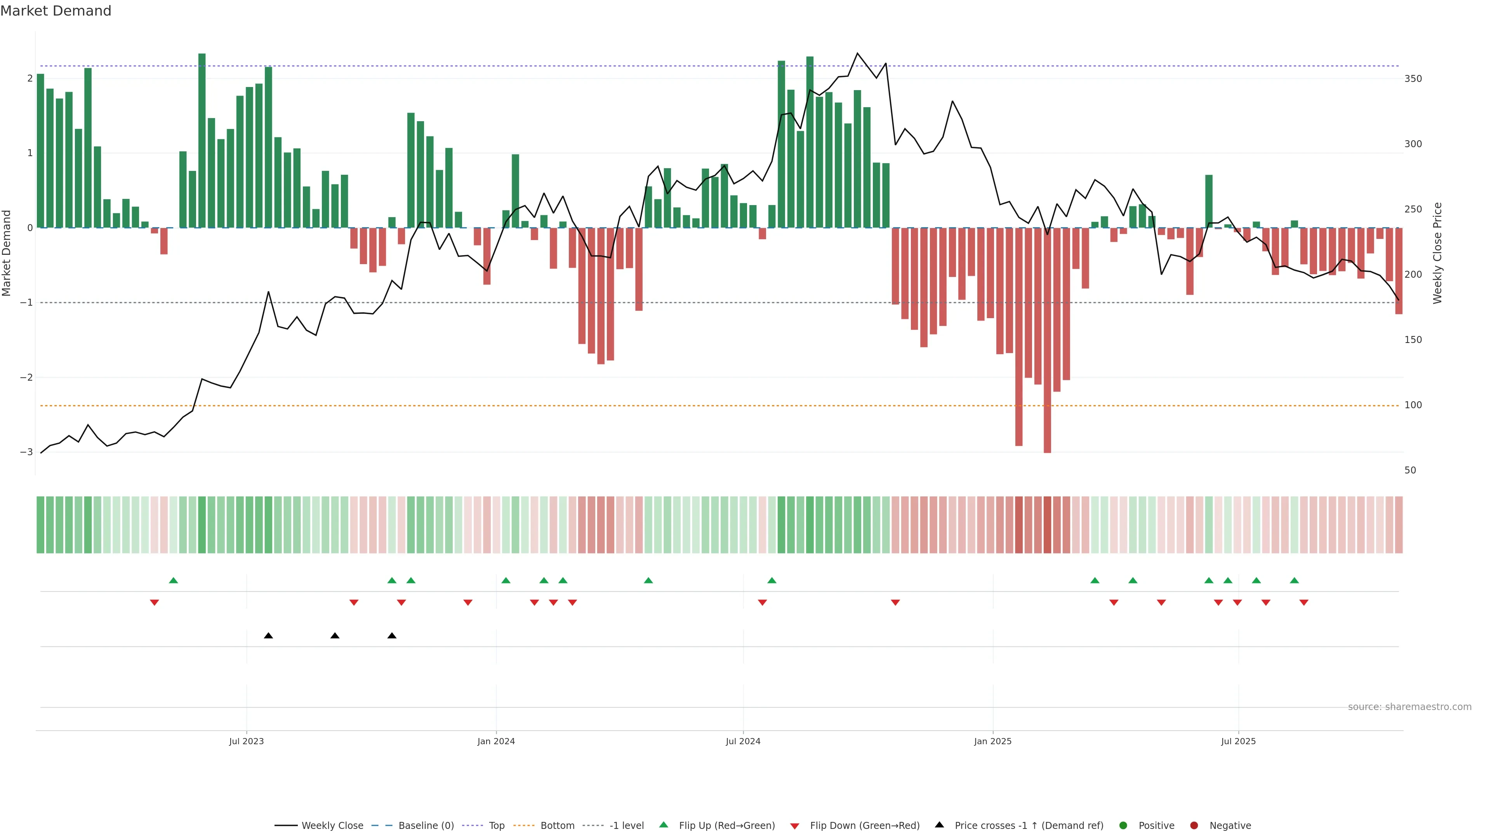Toggle the Weekly Close legend entry
This screenshot has height=839, width=1491.
[x=332, y=826]
